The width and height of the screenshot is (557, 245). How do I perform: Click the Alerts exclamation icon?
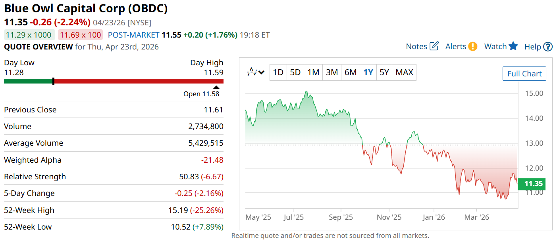click(472, 46)
